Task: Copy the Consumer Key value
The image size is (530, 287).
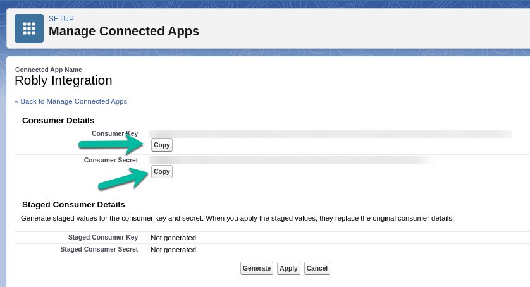Action: 162,145
